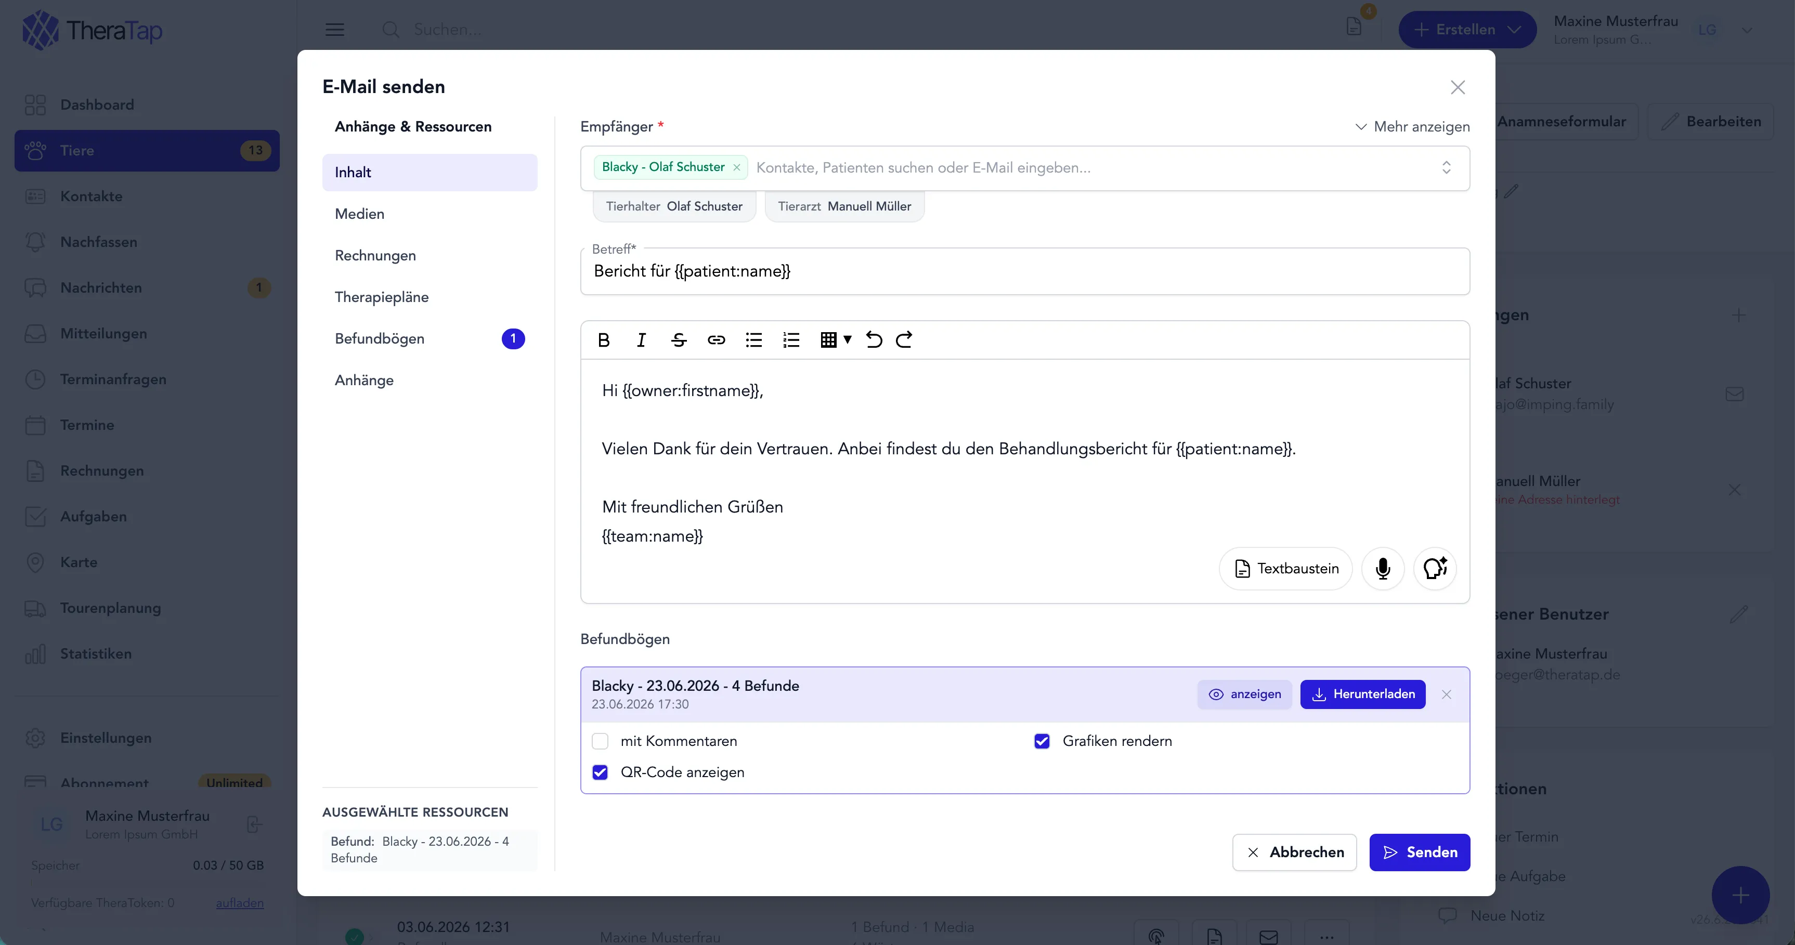This screenshot has height=945, width=1795.
Task: Open the Inhalt section
Action: [x=430, y=173]
